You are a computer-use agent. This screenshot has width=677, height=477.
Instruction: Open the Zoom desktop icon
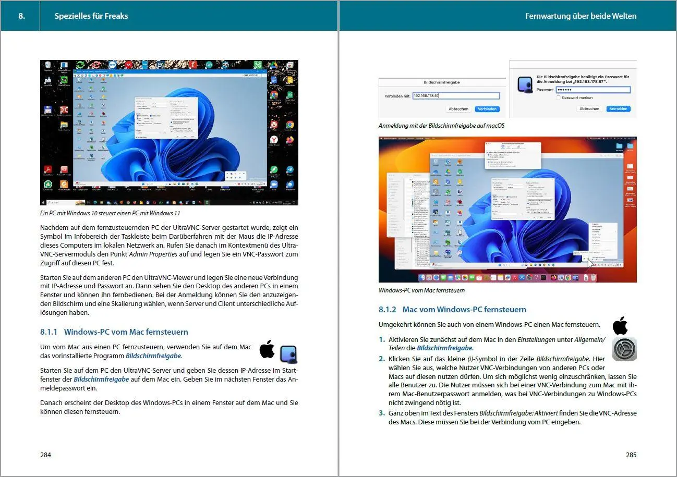274,185
